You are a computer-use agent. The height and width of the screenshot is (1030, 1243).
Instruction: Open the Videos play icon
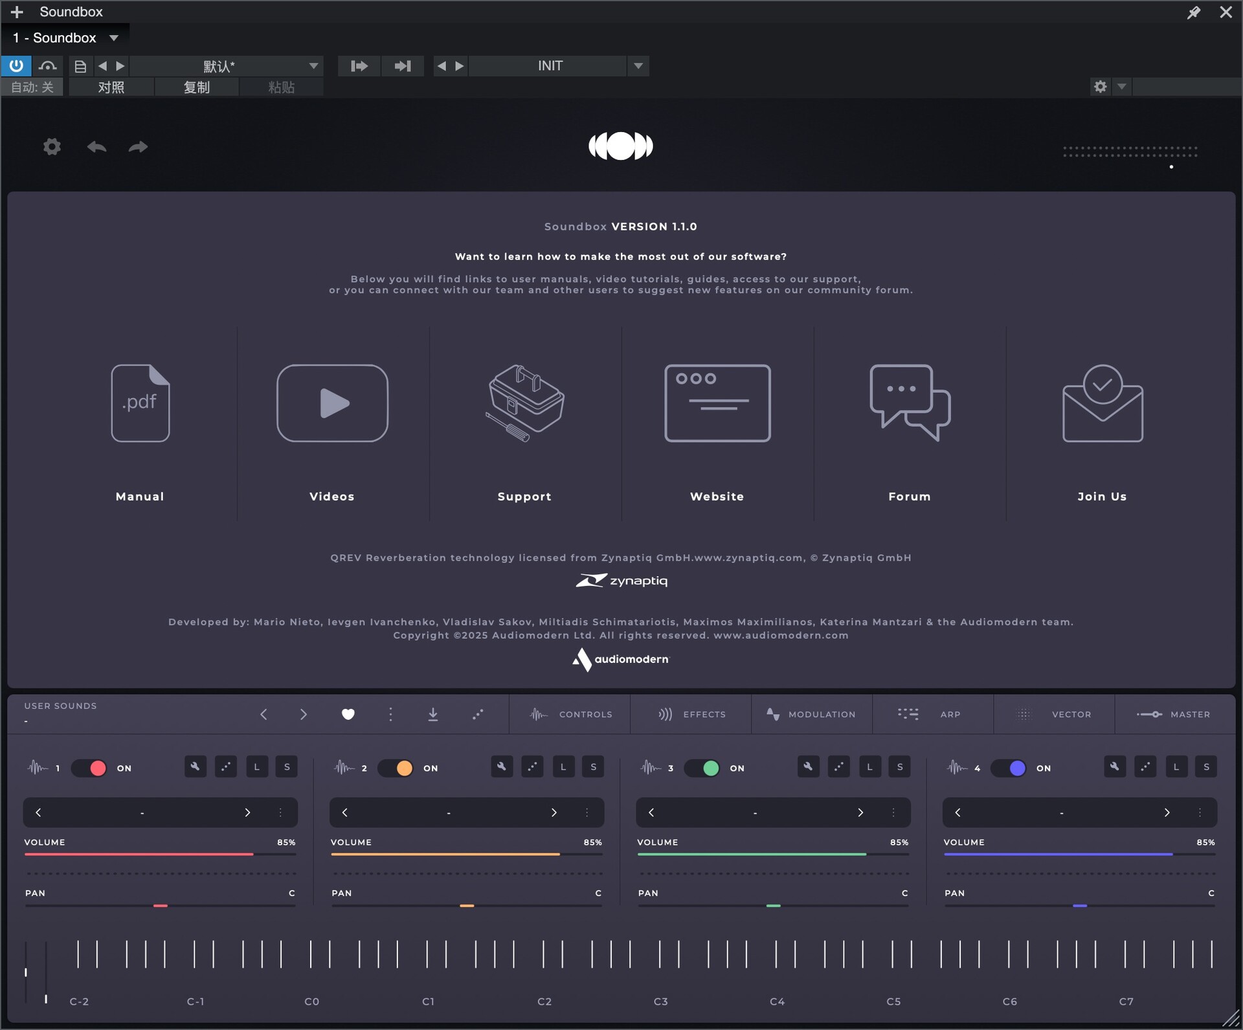332,403
